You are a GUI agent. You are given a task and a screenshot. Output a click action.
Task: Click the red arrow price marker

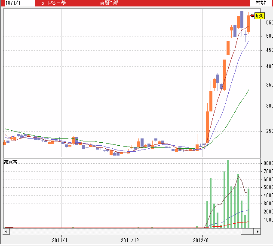pos(252,16)
